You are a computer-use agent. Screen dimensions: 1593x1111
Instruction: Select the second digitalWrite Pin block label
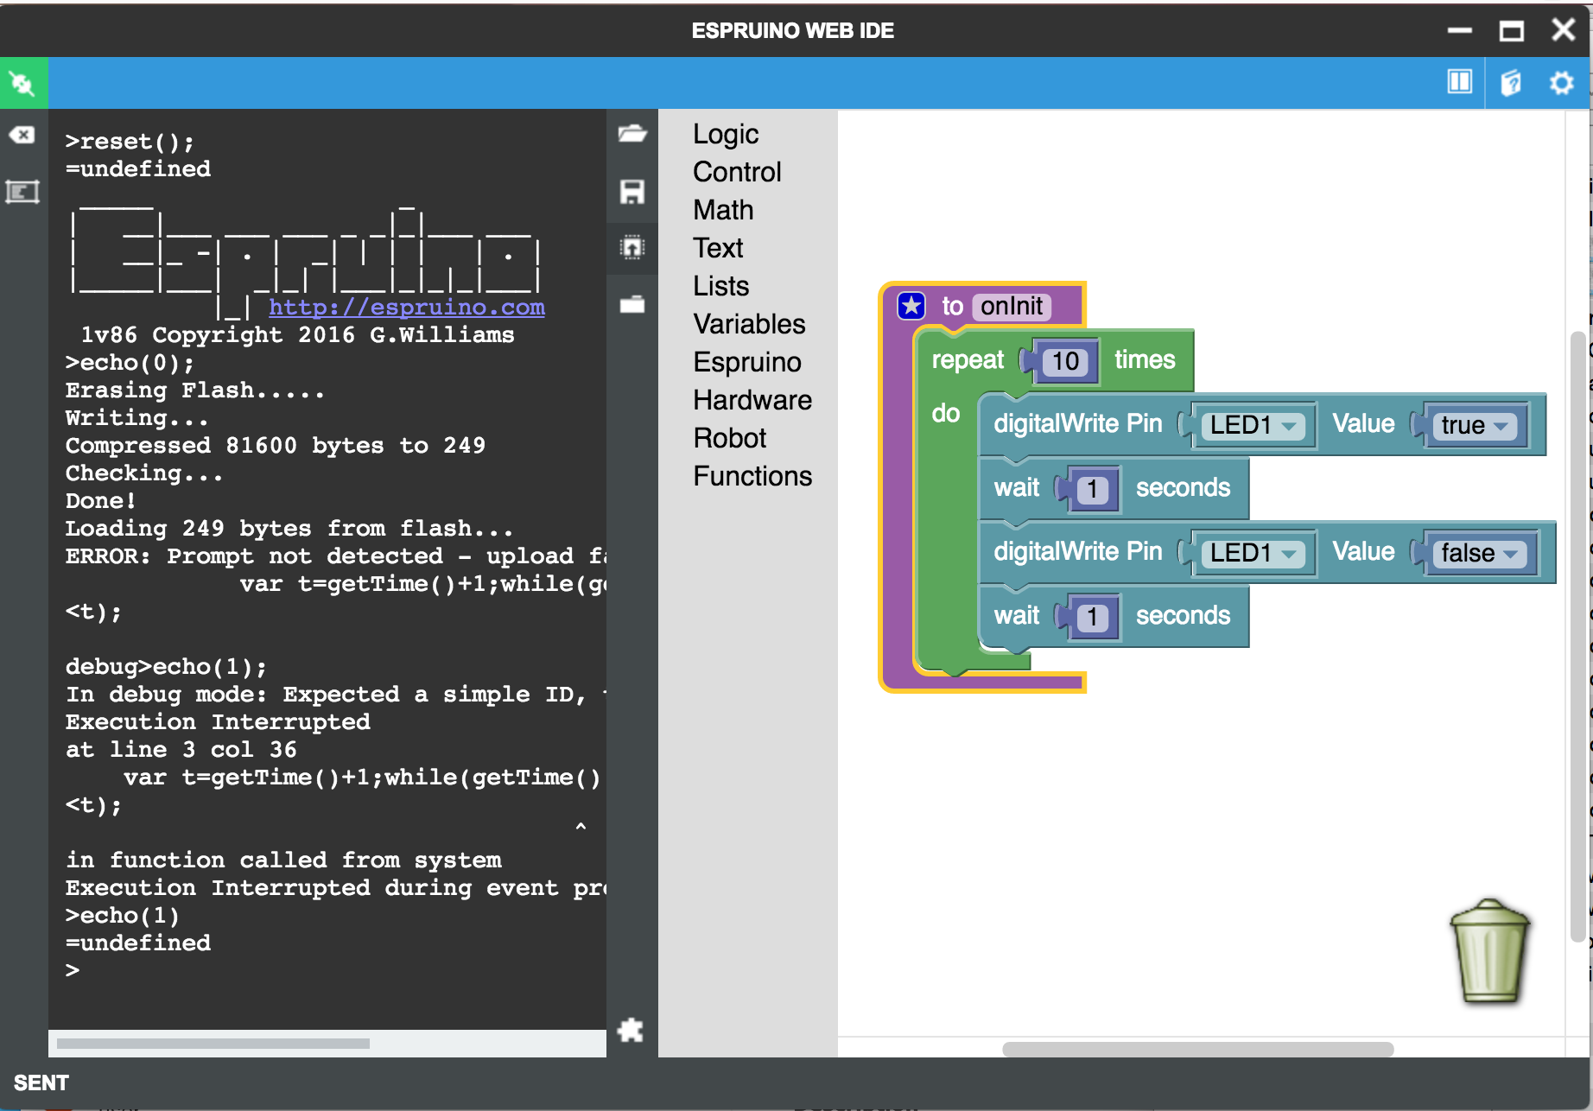click(1078, 551)
